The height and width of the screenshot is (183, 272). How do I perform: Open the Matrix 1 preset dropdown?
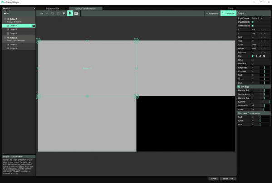tap(19, 8)
